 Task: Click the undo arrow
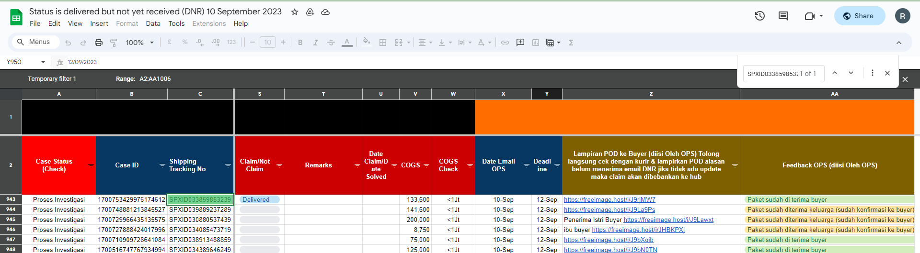(68, 43)
